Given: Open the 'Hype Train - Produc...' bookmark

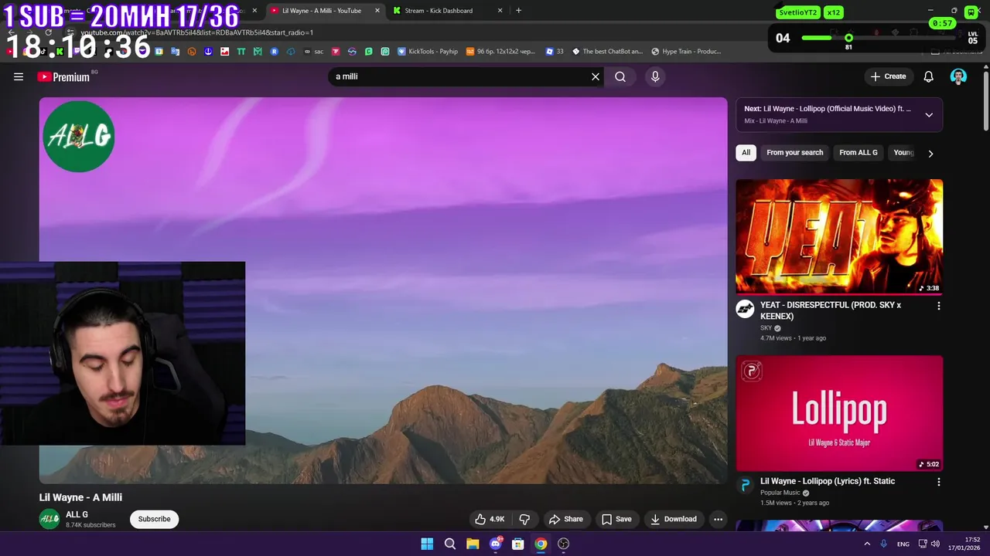Looking at the screenshot, I should pos(686,52).
